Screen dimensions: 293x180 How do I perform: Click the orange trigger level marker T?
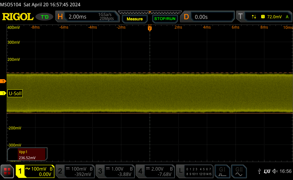click(3, 81)
